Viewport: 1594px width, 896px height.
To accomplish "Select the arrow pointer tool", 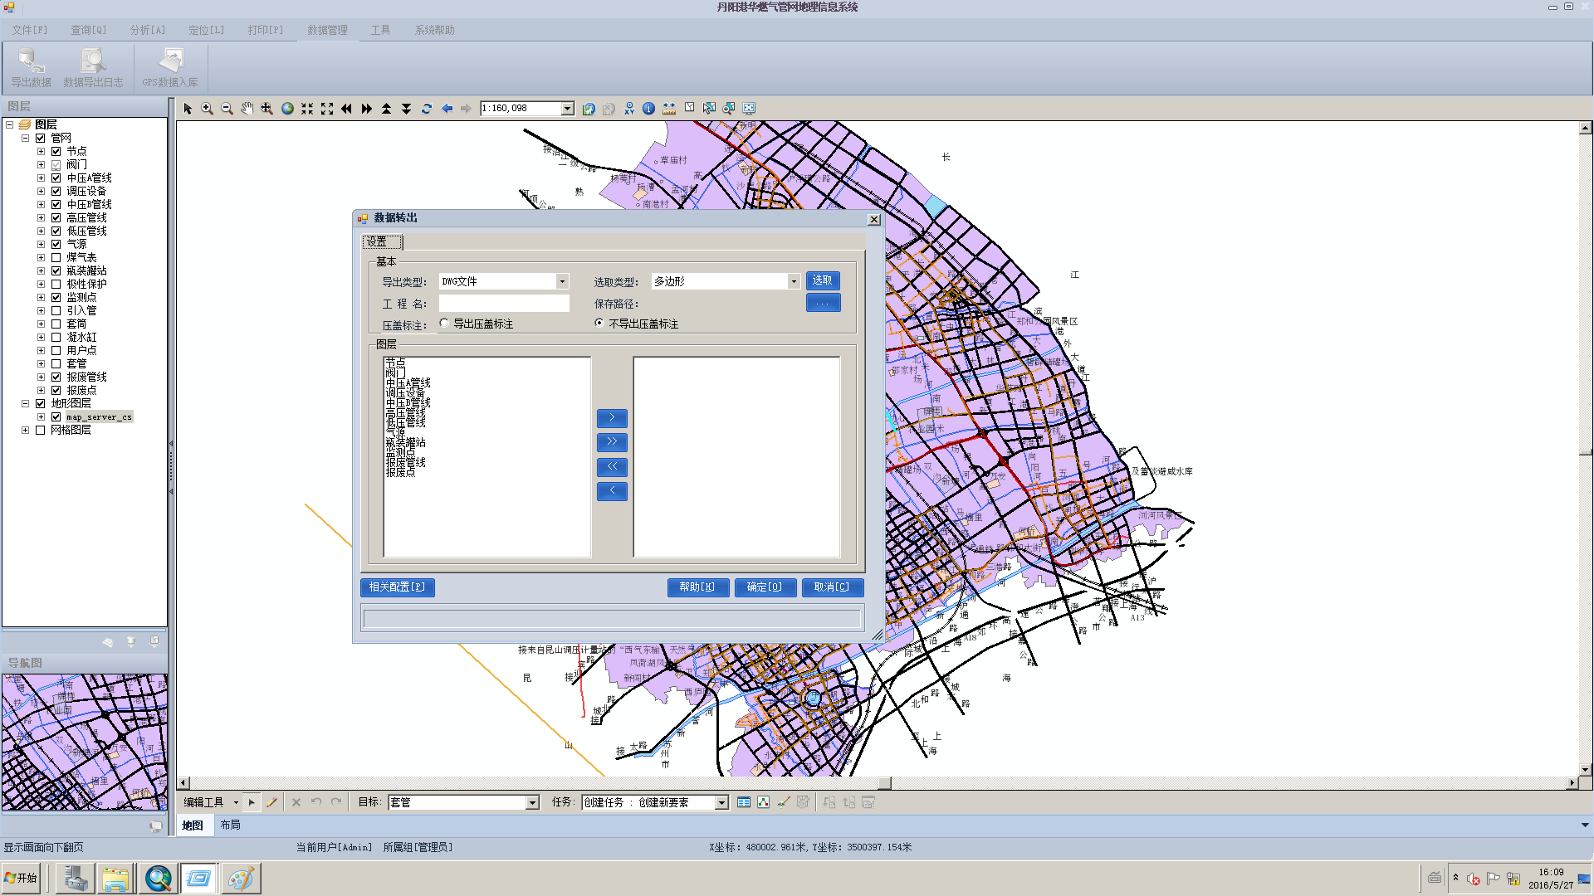I will pyautogui.click(x=188, y=109).
